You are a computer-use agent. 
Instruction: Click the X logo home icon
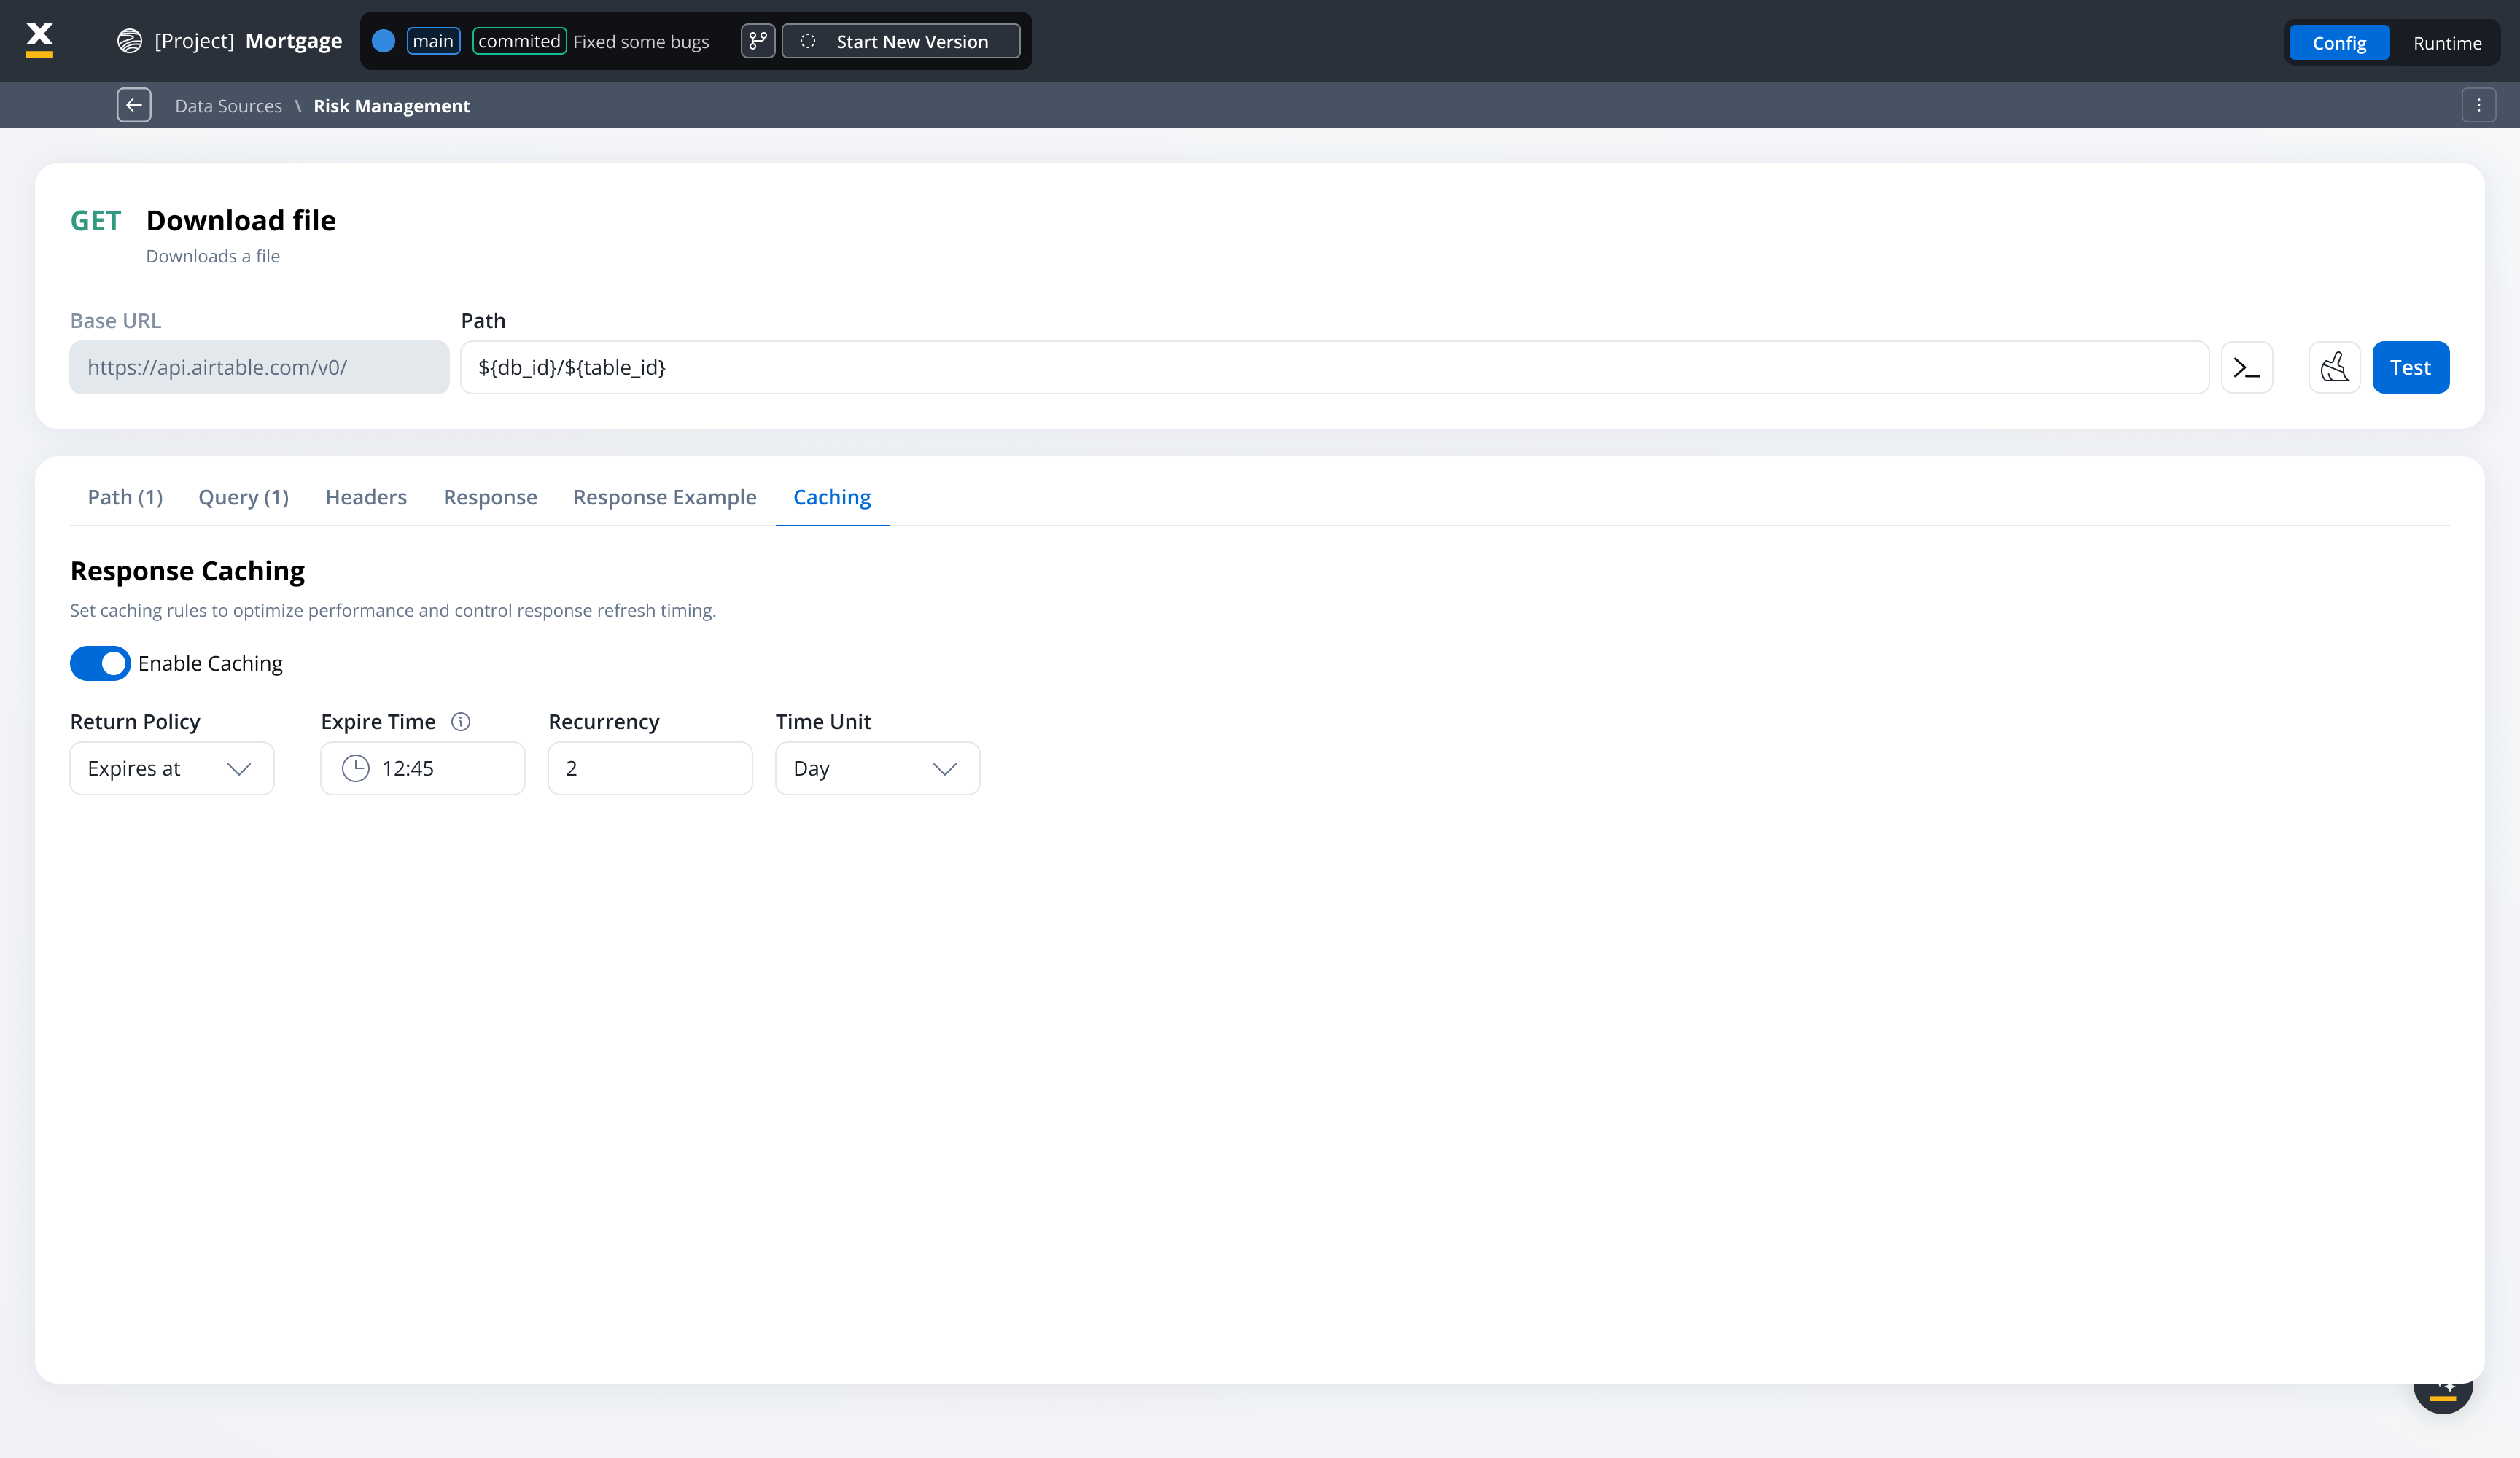pos(40,40)
